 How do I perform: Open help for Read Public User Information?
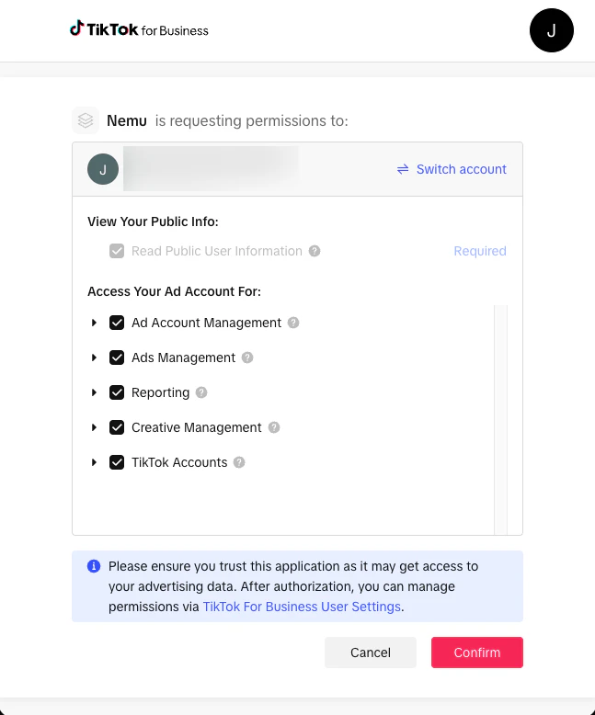[315, 251]
